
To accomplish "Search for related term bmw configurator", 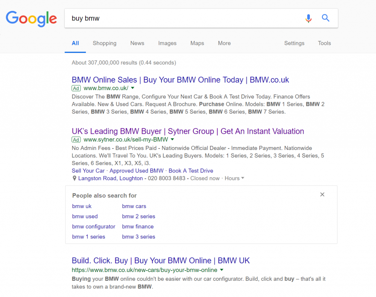I will point(94,227).
